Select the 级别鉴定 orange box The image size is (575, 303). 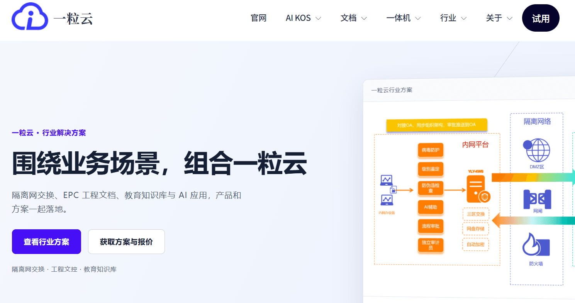431,169
